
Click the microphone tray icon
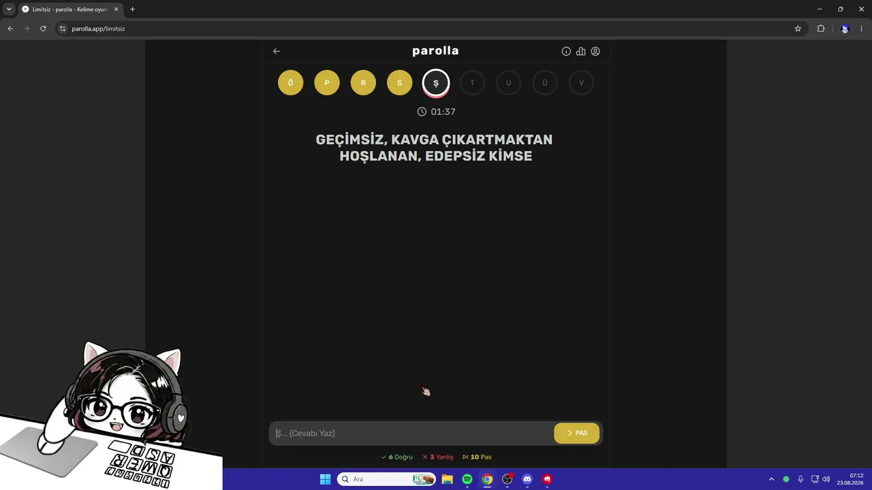pyautogui.click(x=800, y=479)
